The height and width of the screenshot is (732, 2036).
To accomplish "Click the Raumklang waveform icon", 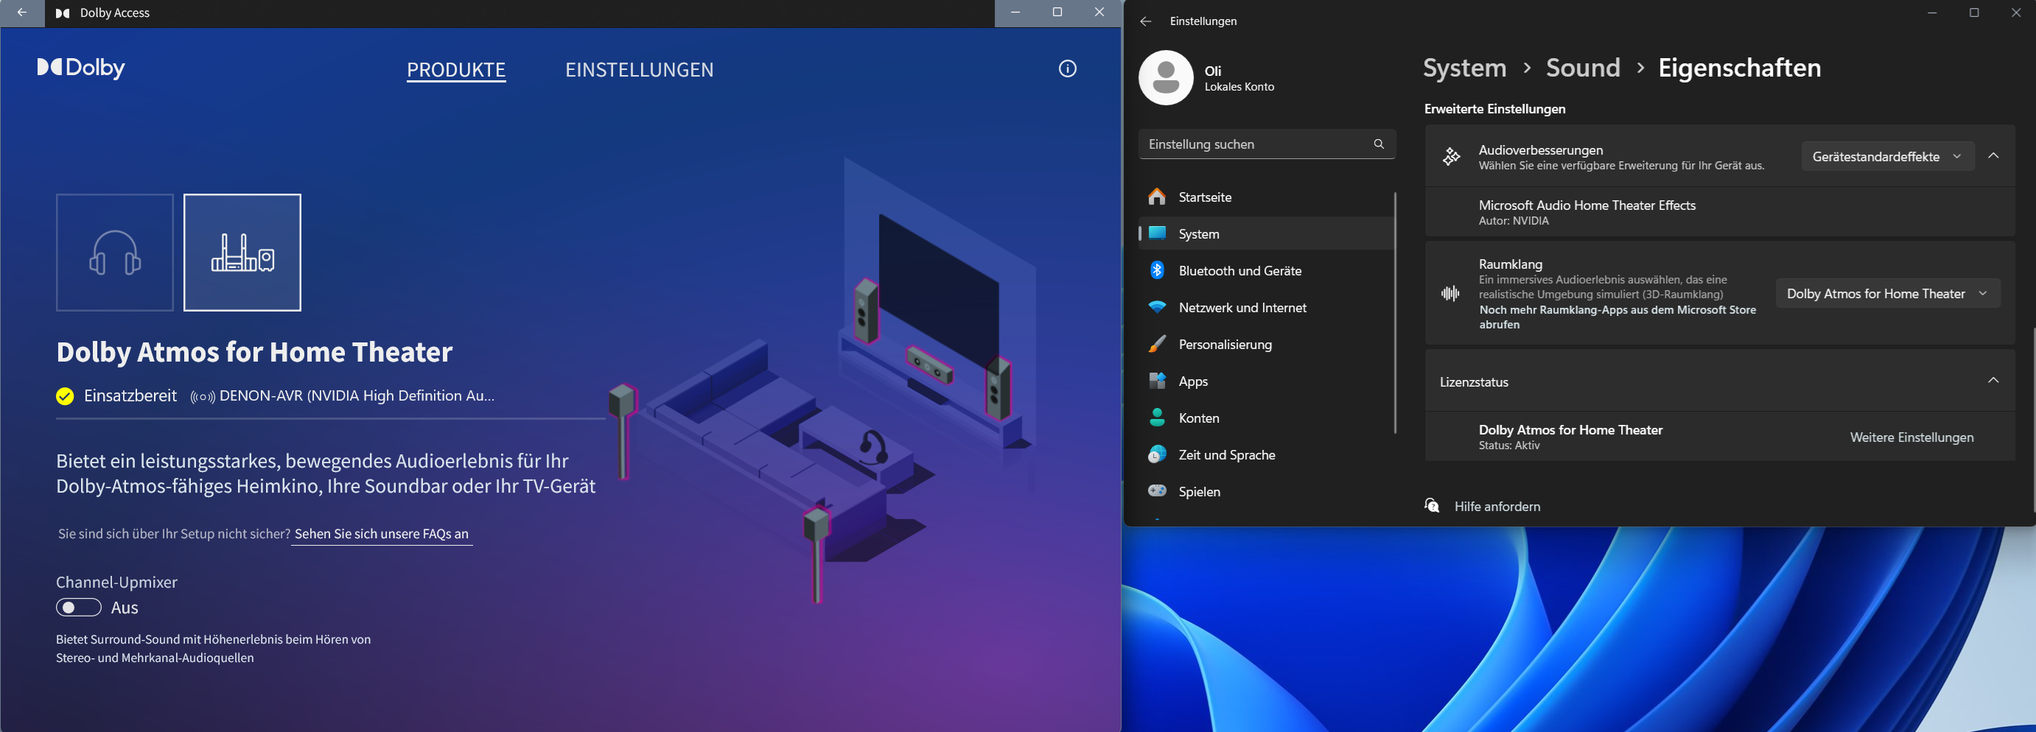I will point(1450,294).
